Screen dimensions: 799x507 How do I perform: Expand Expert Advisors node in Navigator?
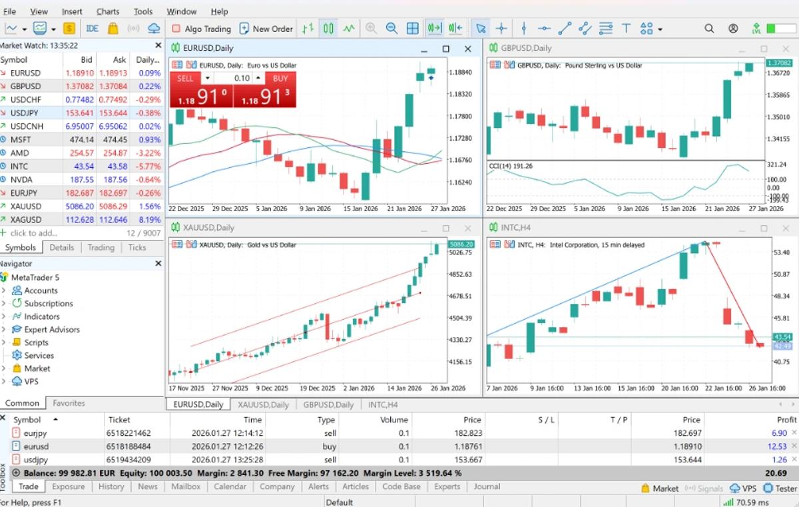pos(3,329)
